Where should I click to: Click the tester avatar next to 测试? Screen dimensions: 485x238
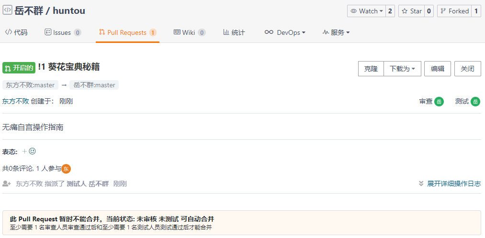[475, 102]
